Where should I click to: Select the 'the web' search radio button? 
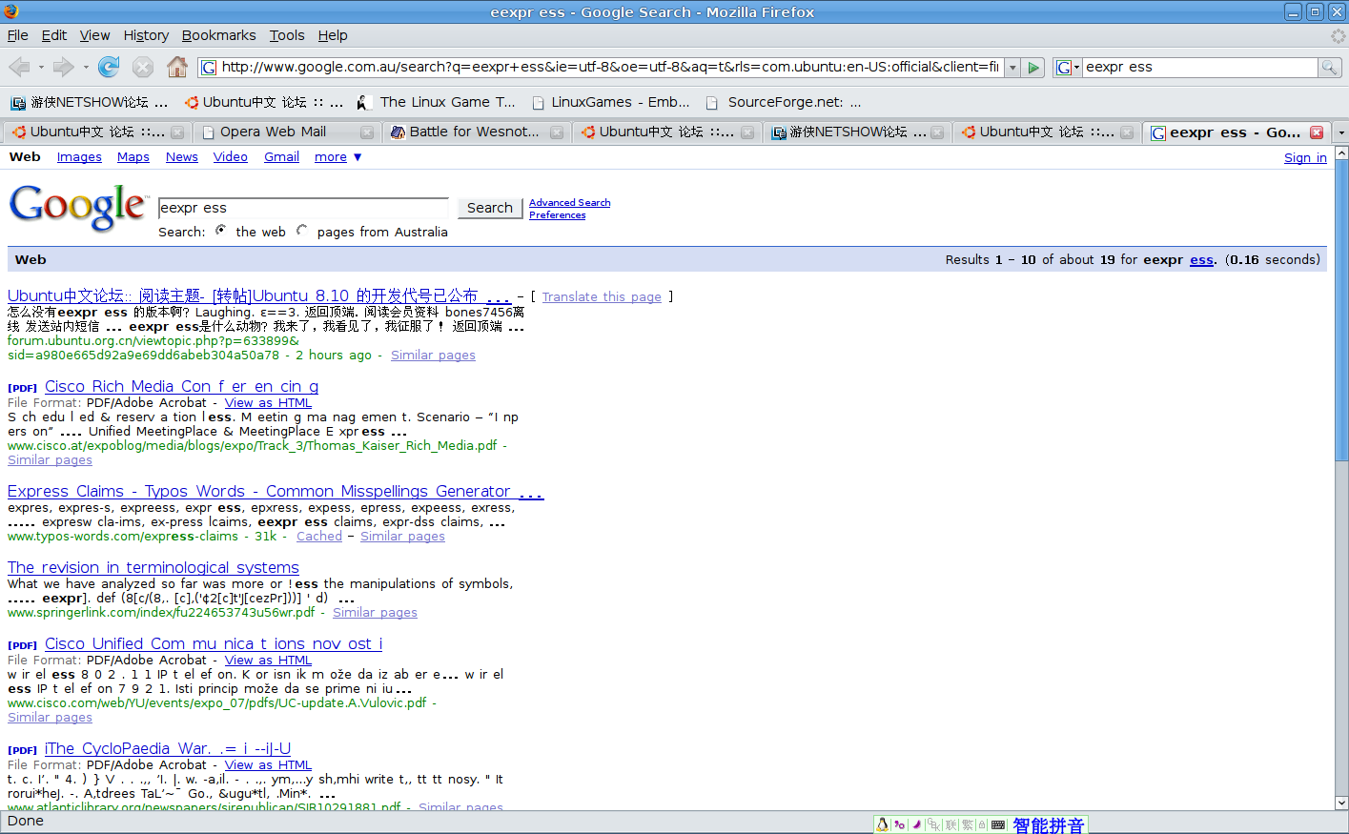[220, 230]
